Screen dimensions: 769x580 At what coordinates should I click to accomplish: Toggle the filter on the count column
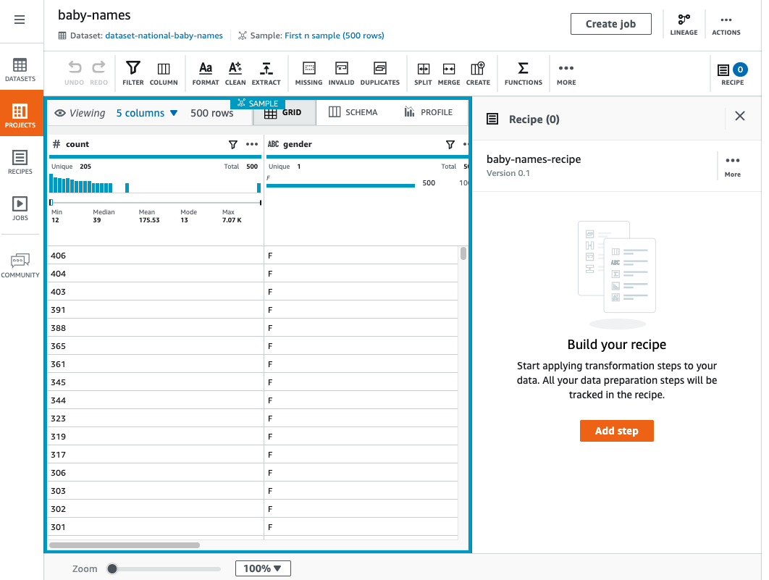[233, 144]
